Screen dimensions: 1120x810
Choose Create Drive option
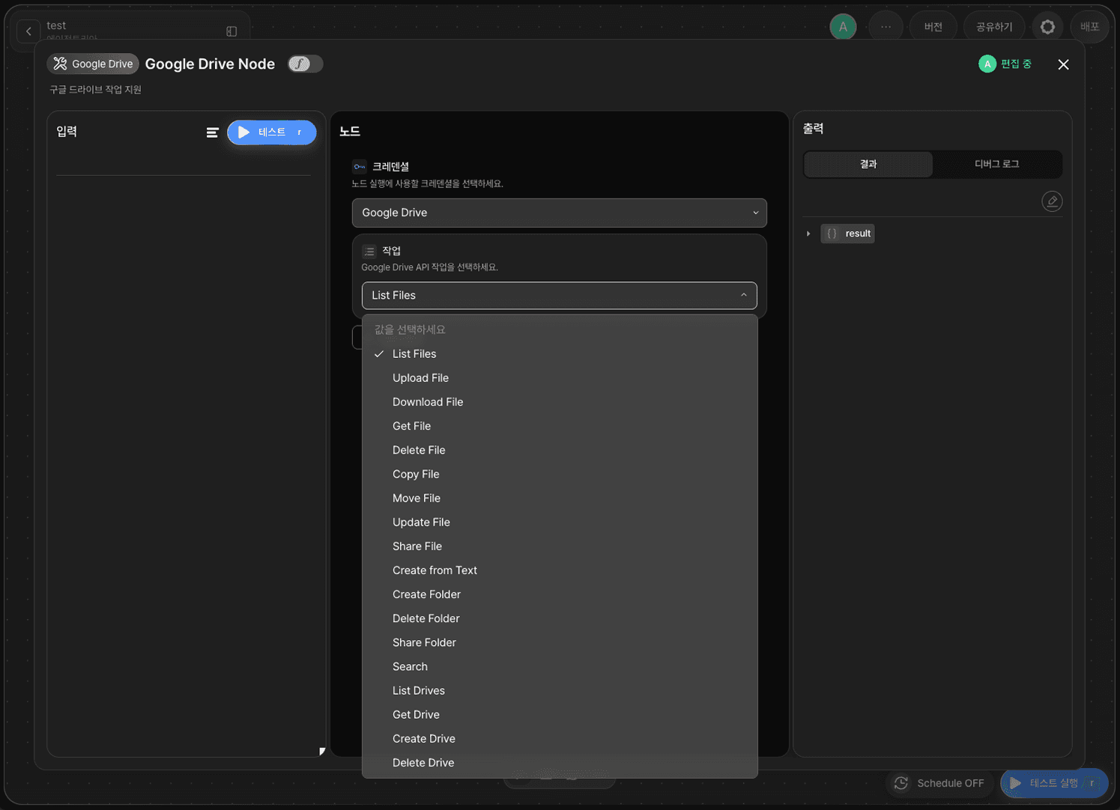point(560,738)
